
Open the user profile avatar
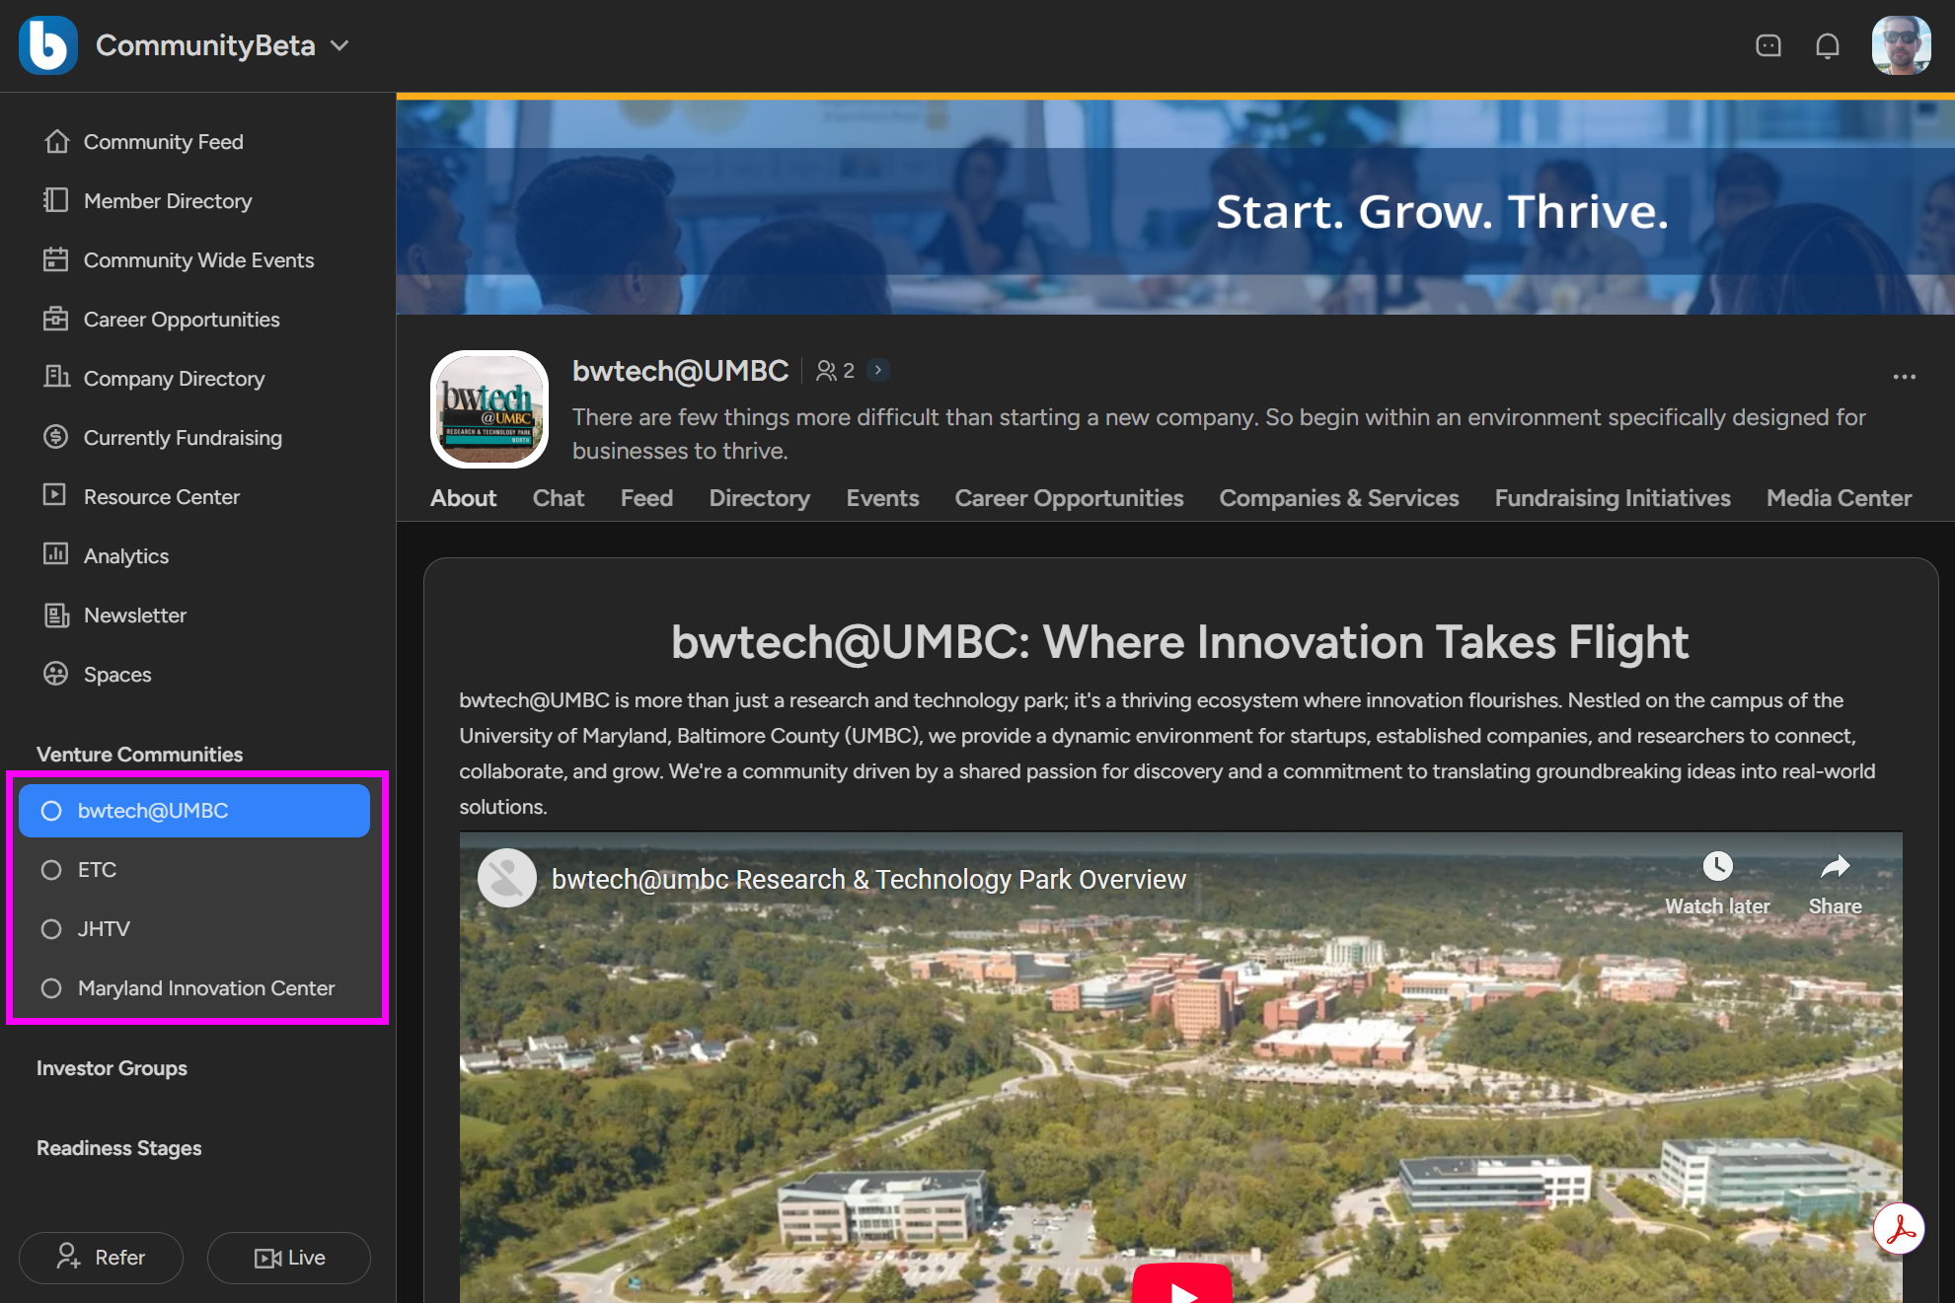tap(1901, 45)
